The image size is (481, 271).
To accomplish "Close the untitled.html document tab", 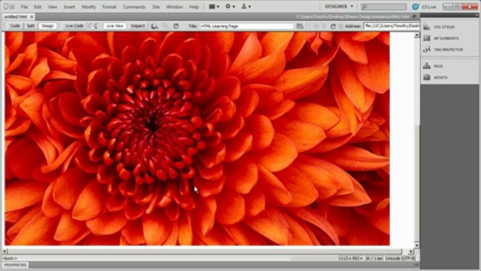I will pos(32,17).
